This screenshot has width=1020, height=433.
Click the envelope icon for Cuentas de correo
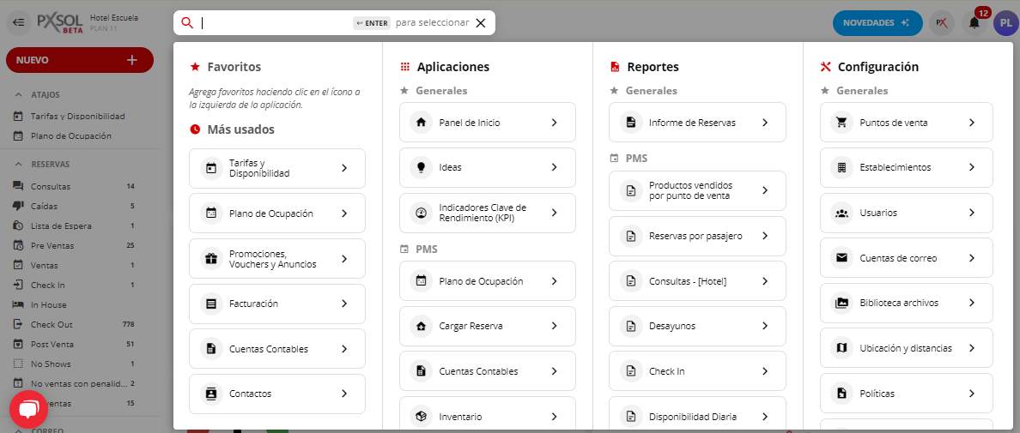(x=841, y=258)
